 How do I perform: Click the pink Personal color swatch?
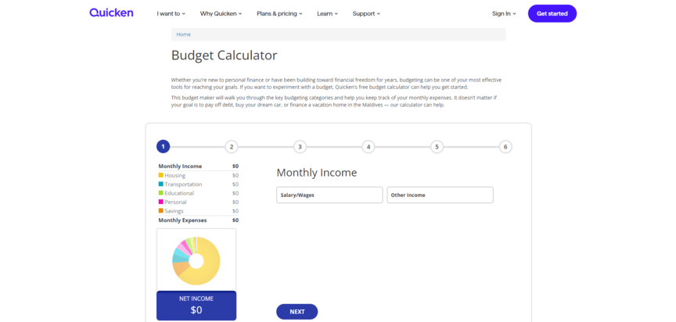[x=161, y=202]
